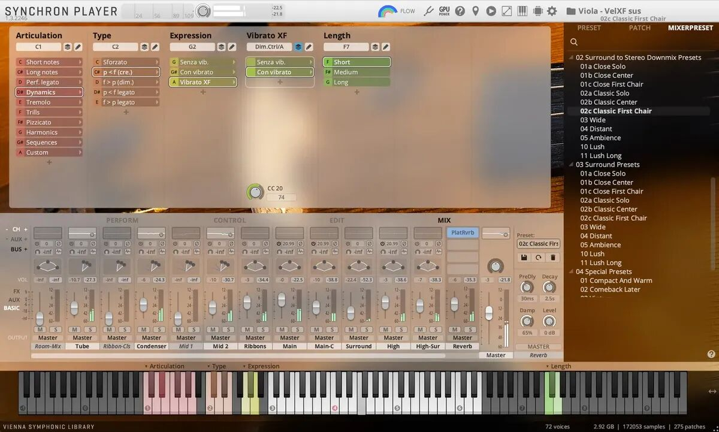This screenshot has height=432, width=719.
Task: Collapse the 03 Surround Presets folder
Action: [x=572, y=165]
